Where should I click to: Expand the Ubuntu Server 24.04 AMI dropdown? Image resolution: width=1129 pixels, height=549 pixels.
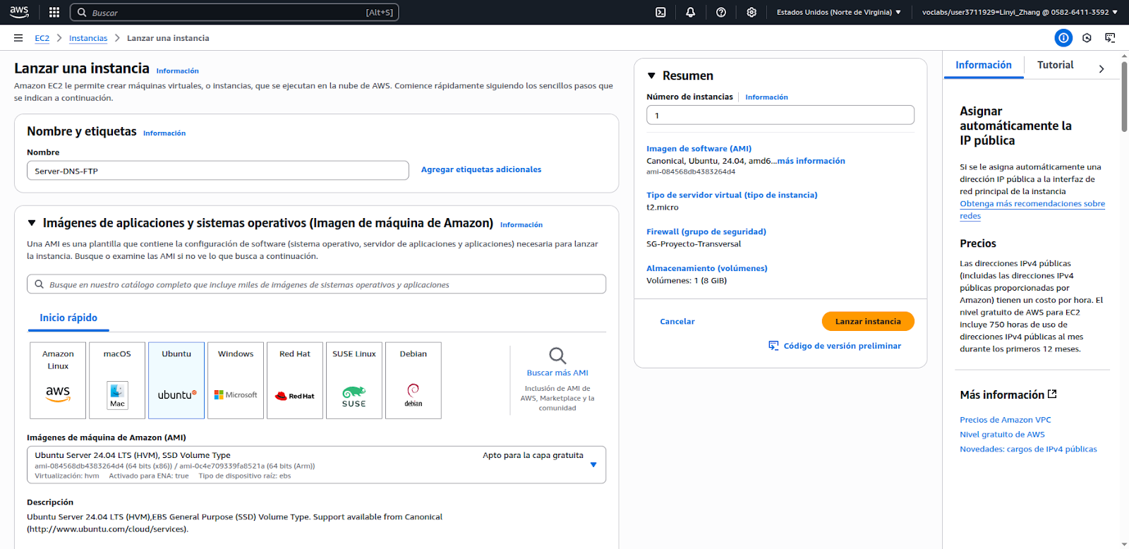593,464
